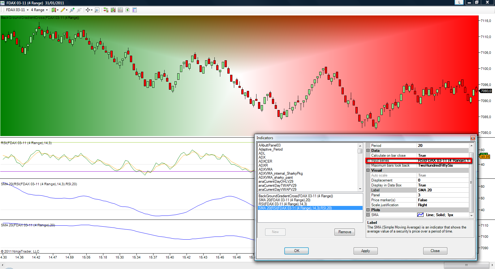Confirm the dialog with OK

296,251
